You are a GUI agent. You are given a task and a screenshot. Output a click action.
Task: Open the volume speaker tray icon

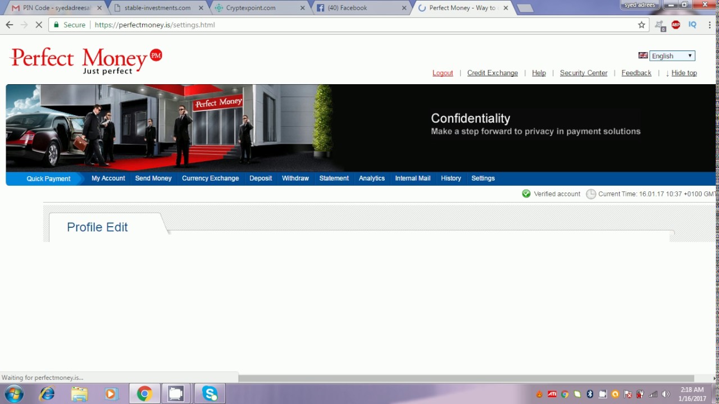[x=666, y=394]
